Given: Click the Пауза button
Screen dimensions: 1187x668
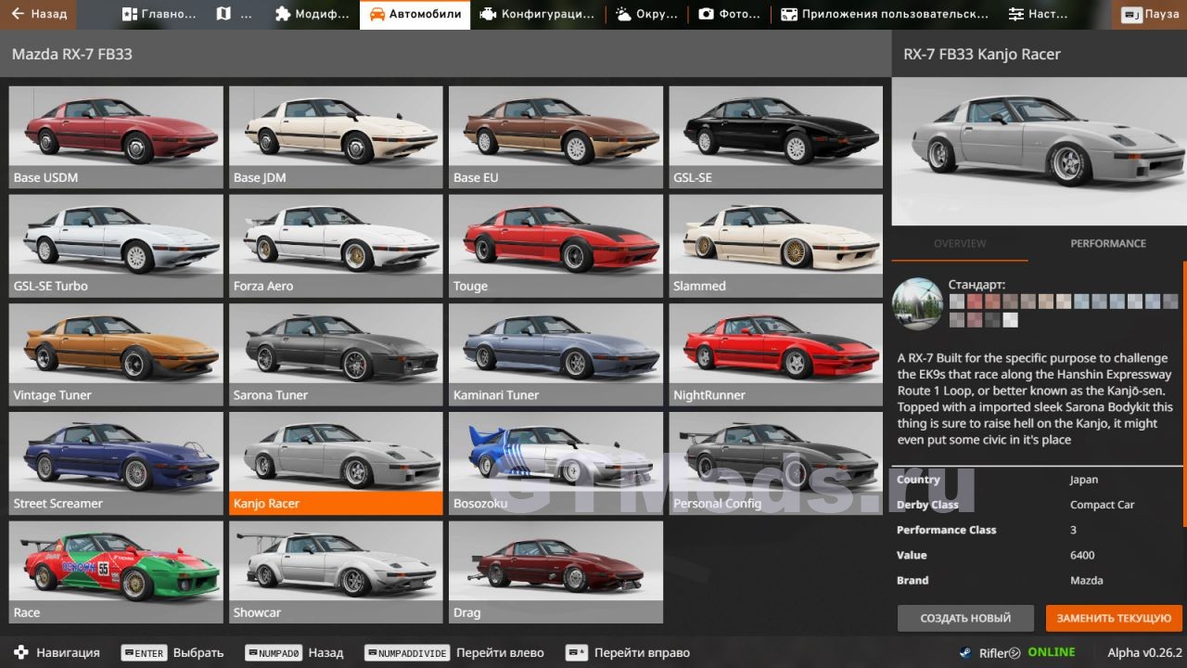Looking at the screenshot, I should click(x=1150, y=15).
